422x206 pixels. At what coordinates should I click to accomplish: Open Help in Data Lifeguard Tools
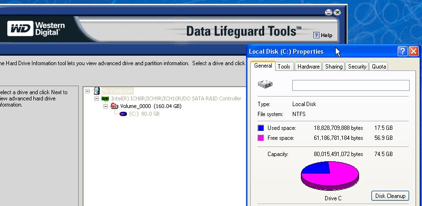point(323,35)
